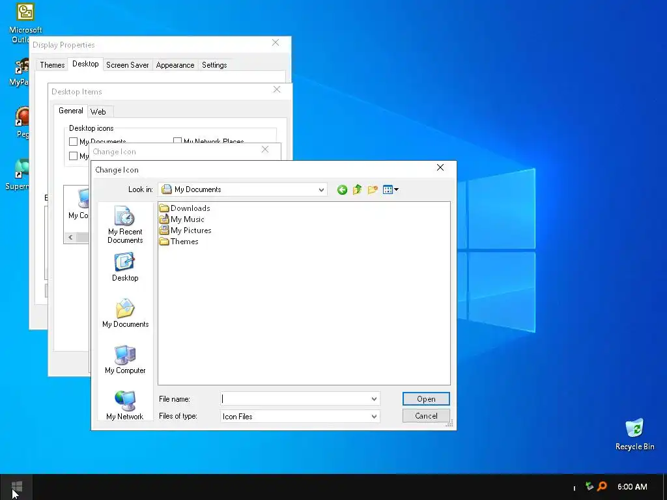Expand the File name dropdown arrow
Image resolution: width=667 pixels, height=500 pixels.
[x=374, y=399]
